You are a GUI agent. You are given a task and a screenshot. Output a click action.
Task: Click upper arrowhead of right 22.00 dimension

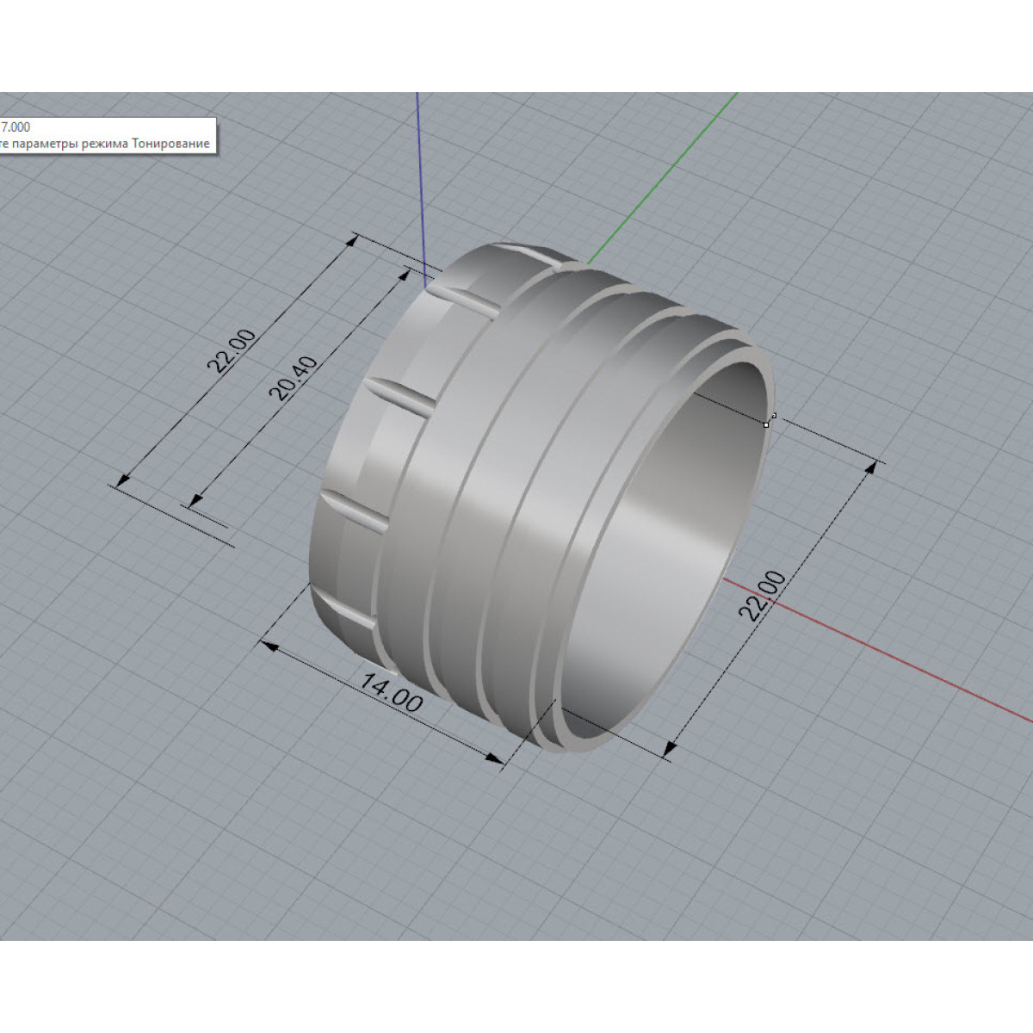875,467
